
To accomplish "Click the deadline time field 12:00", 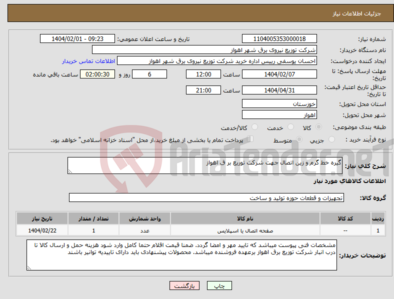I will click(x=203, y=74).
